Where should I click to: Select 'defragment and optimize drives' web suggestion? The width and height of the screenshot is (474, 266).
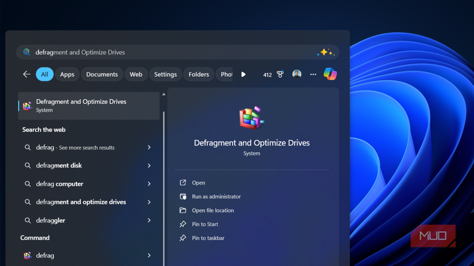click(x=81, y=202)
